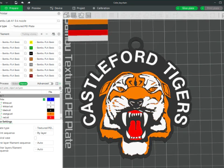Screen dimensions: 224x168
Task: Click the Add plate grid icon
Action: (x=74, y=15)
